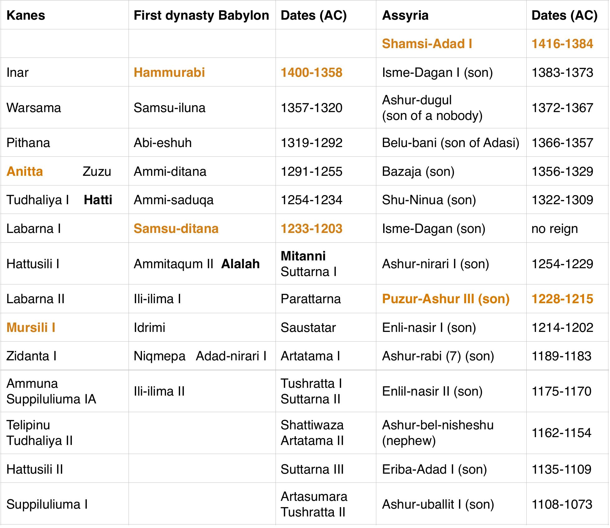Click the Kanes column header
Screen dimensions: 610x528
[x=23, y=15]
